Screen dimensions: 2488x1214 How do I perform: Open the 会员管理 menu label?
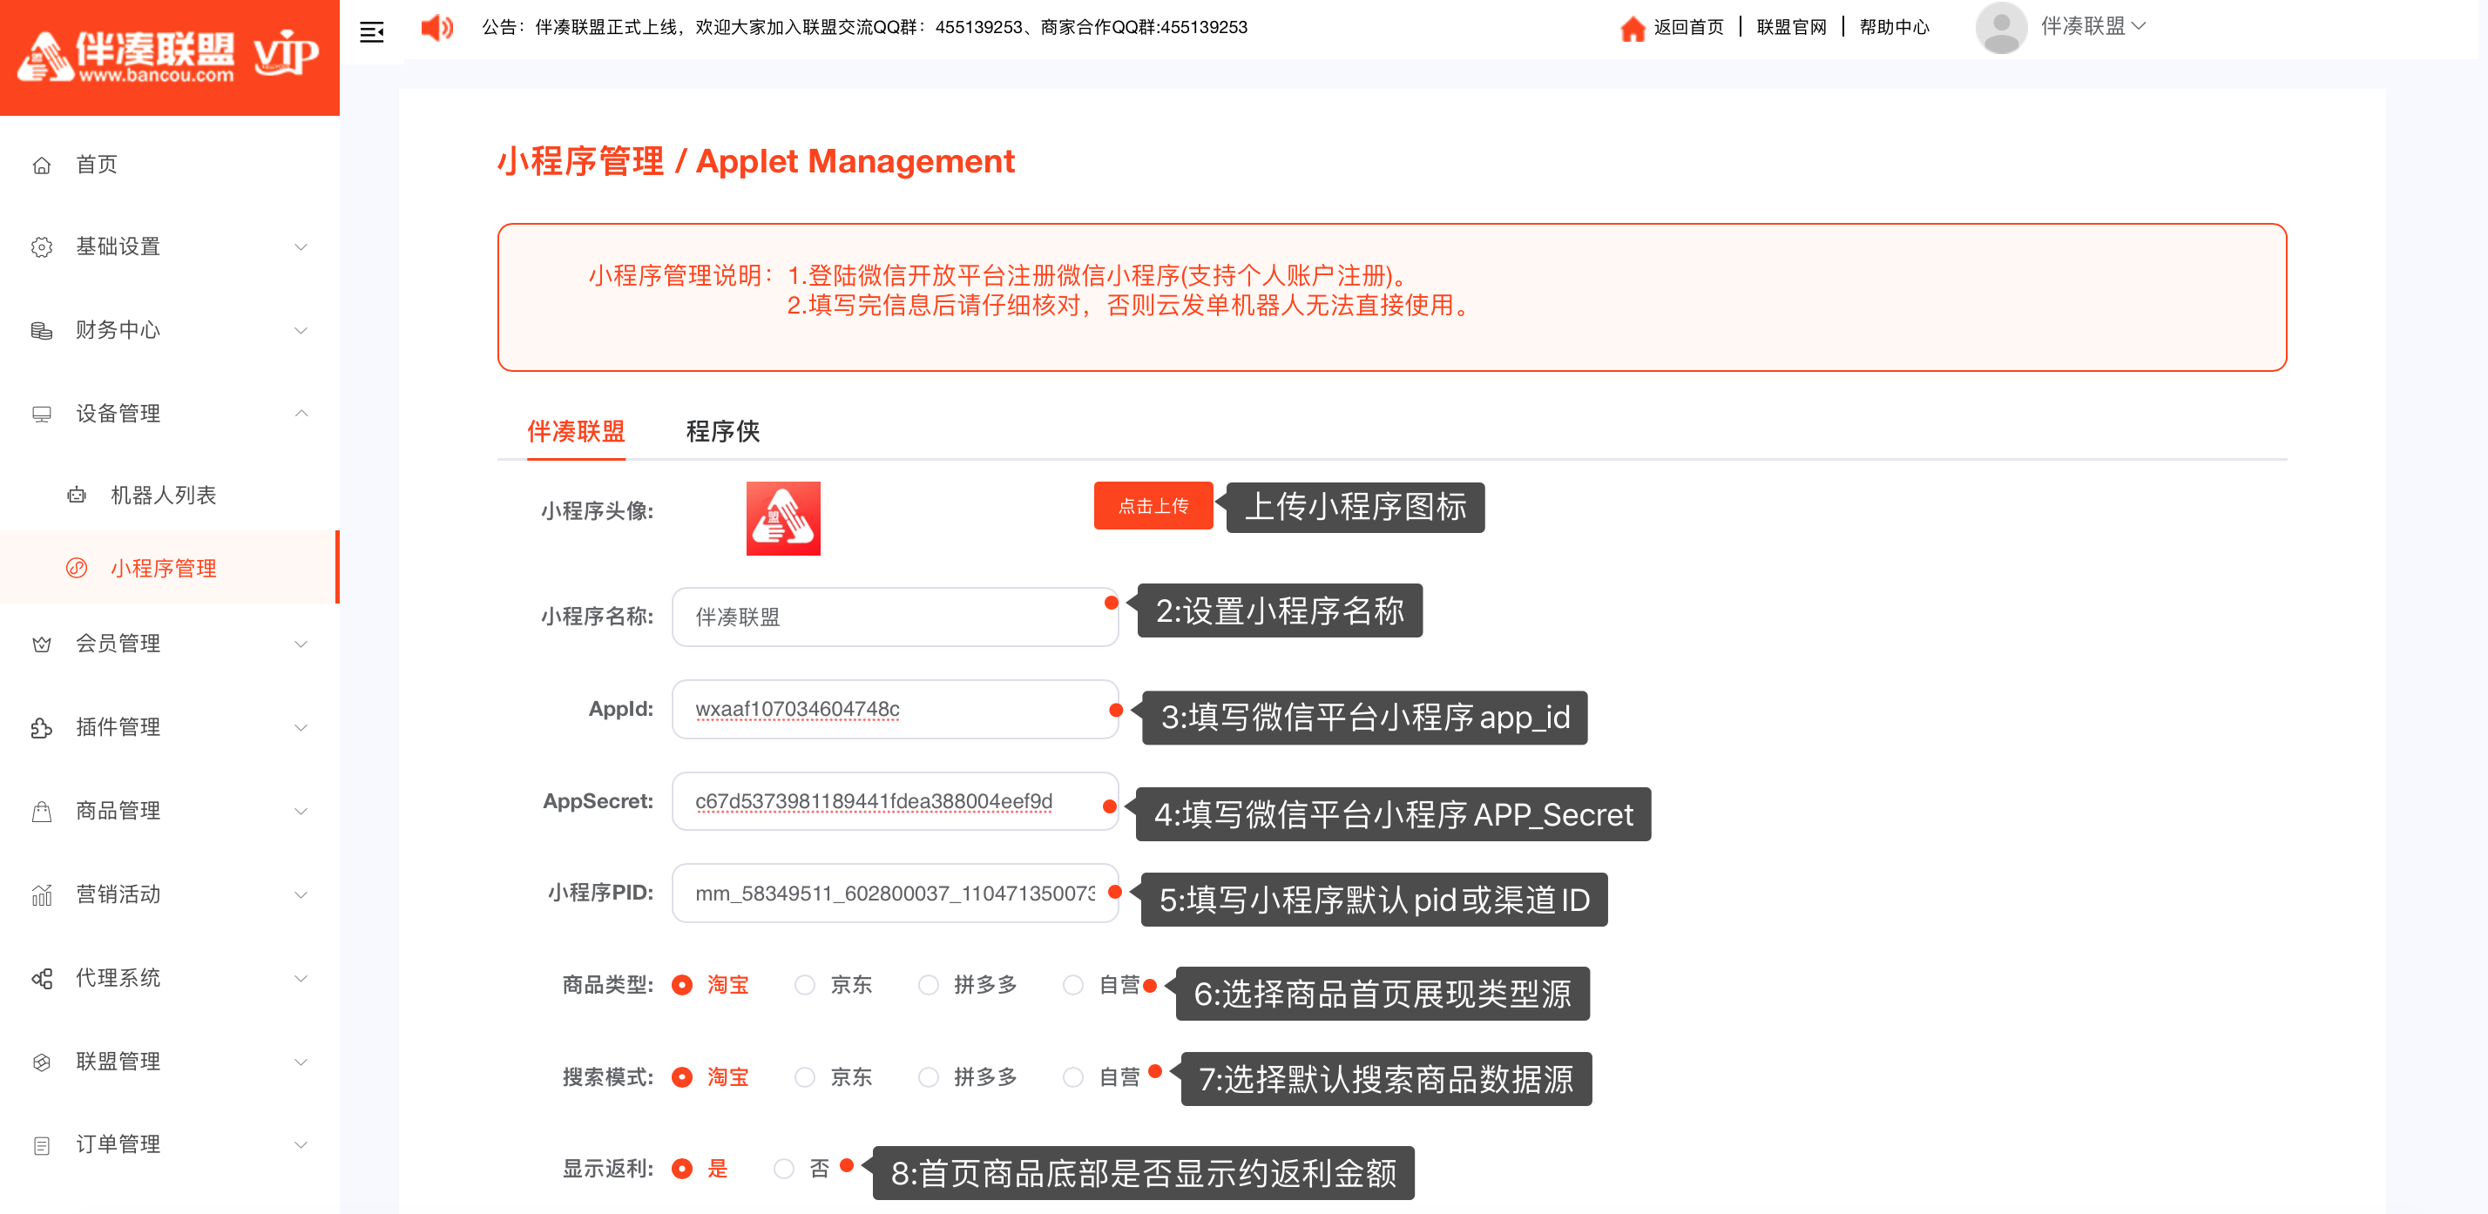click(118, 644)
